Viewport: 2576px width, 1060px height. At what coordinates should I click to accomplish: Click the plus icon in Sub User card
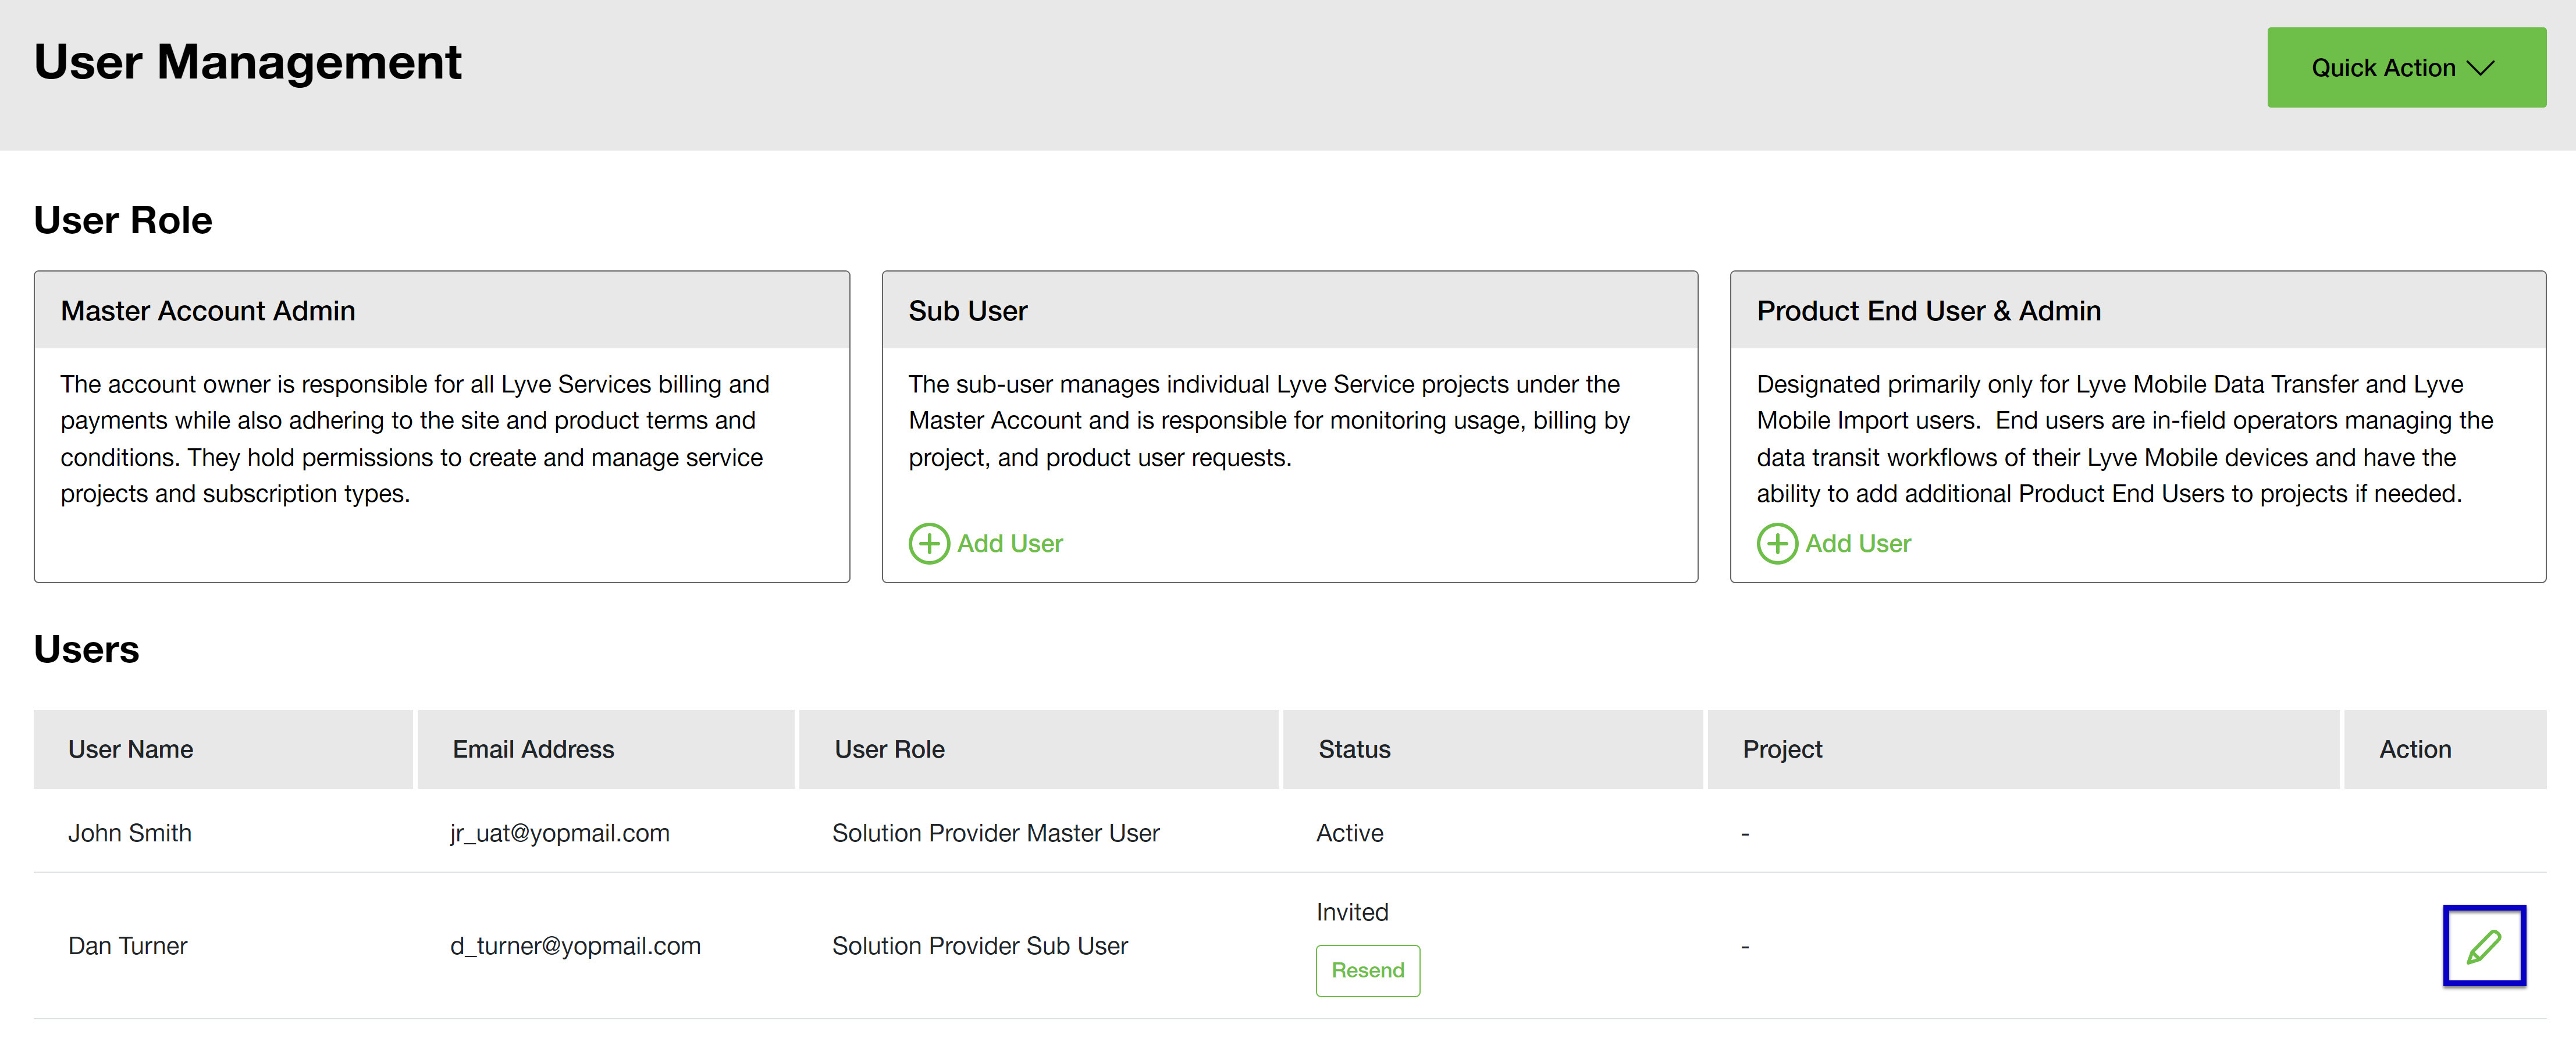[928, 544]
